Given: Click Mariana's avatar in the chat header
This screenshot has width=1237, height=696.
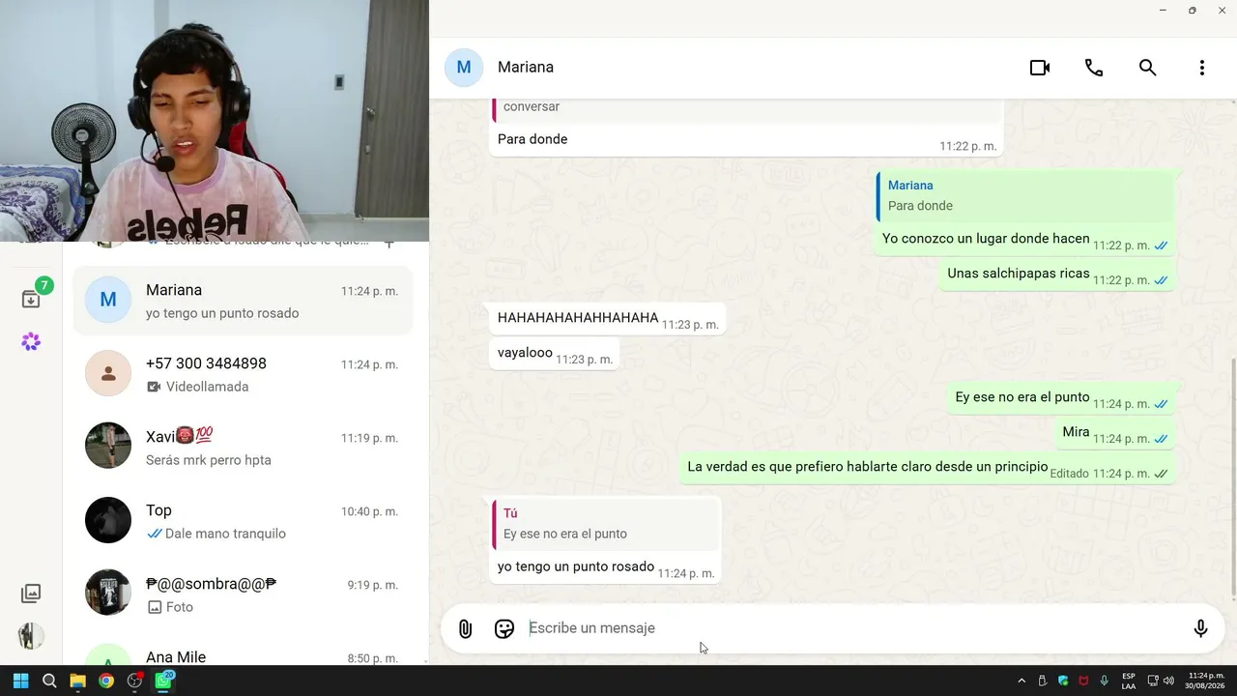Looking at the screenshot, I should tap(464, 67).
